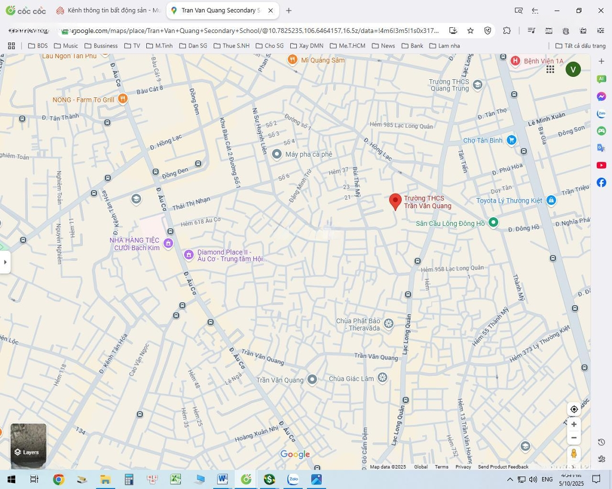Viewport: 612px width, 489px height.
Task: Open the Thue S.NH bookmarks folder
Action: pyautogui.click(x=231, y=46)
